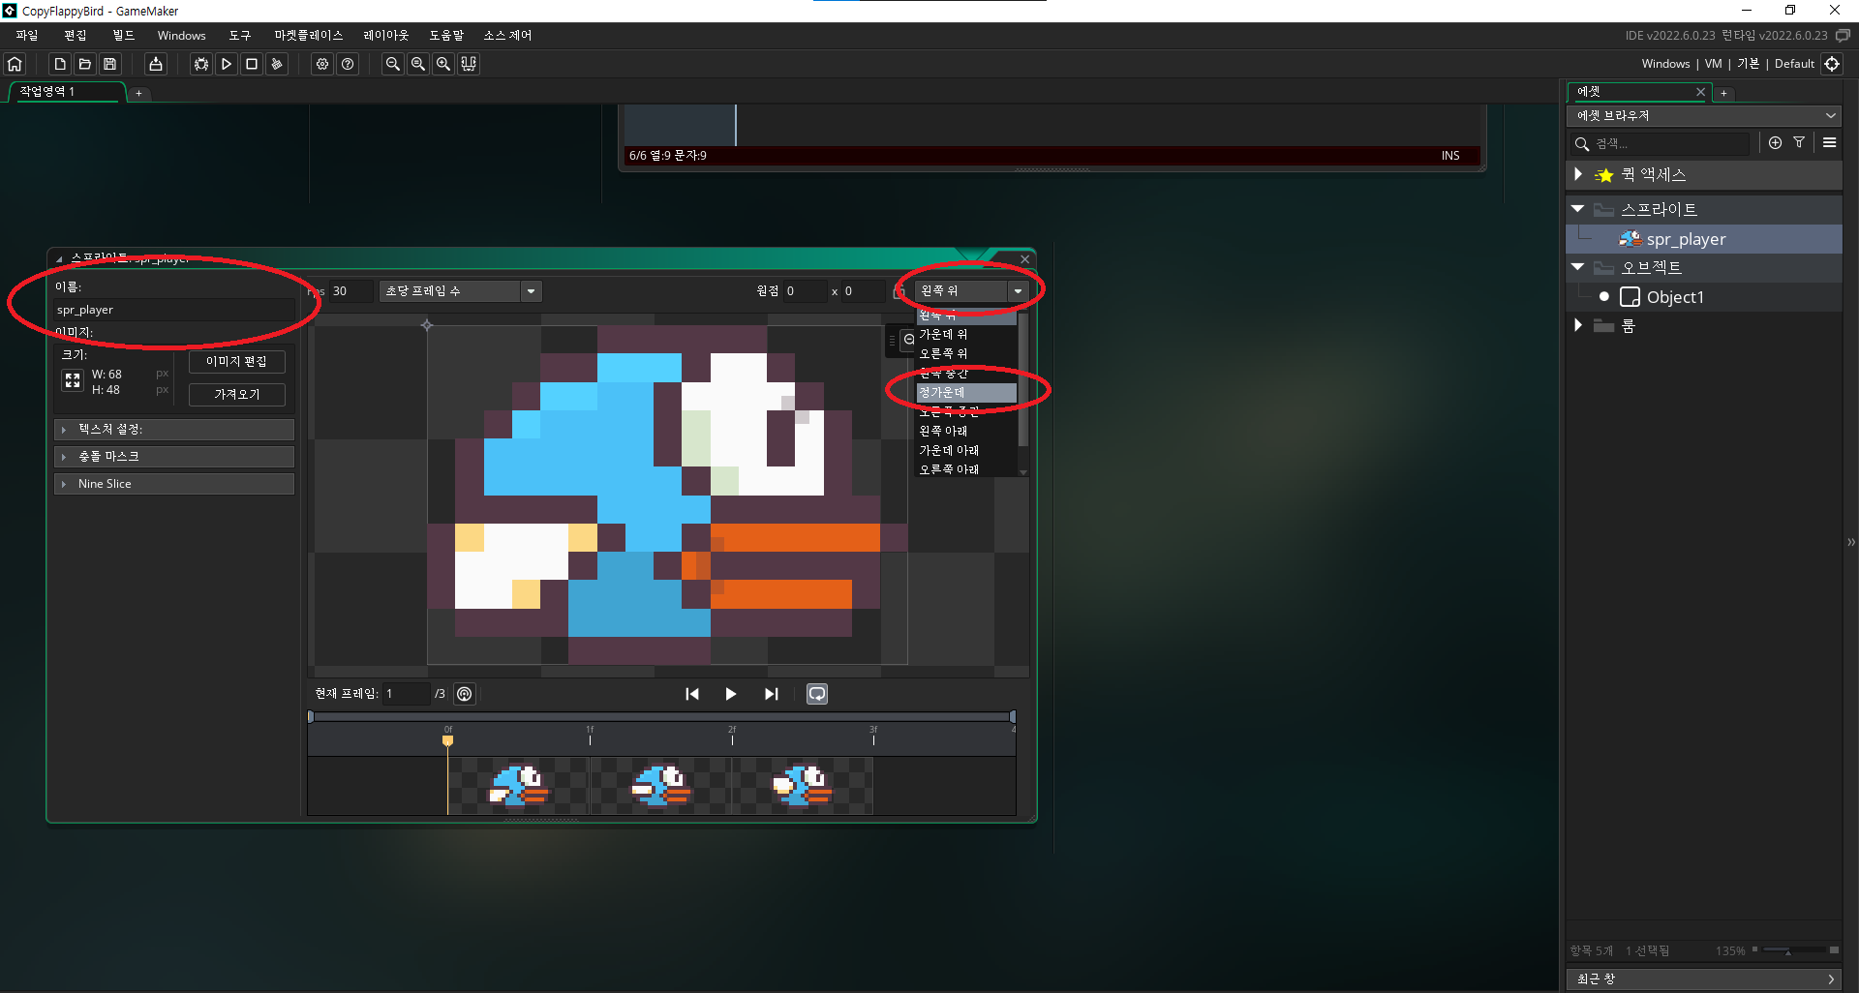Expand the 룸 folder
1859x993 pixels.
click(1578, 325)
